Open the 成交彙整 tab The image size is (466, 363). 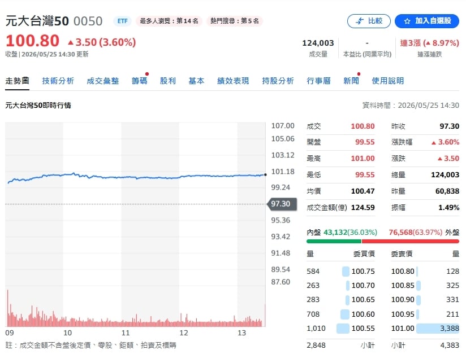pos(103,81)
